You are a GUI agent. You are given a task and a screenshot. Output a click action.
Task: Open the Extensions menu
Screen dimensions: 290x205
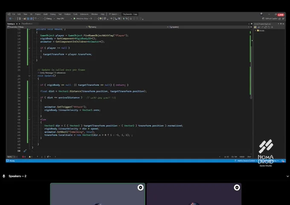(84, 14)
